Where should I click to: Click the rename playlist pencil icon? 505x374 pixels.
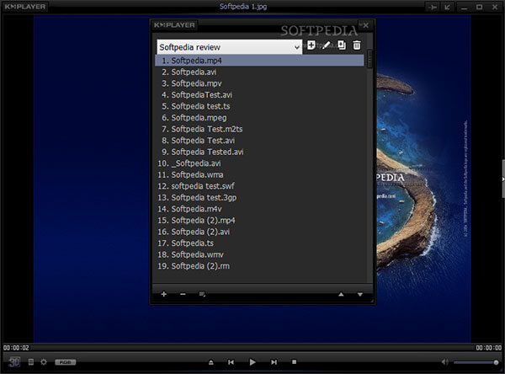pos(327,45)
